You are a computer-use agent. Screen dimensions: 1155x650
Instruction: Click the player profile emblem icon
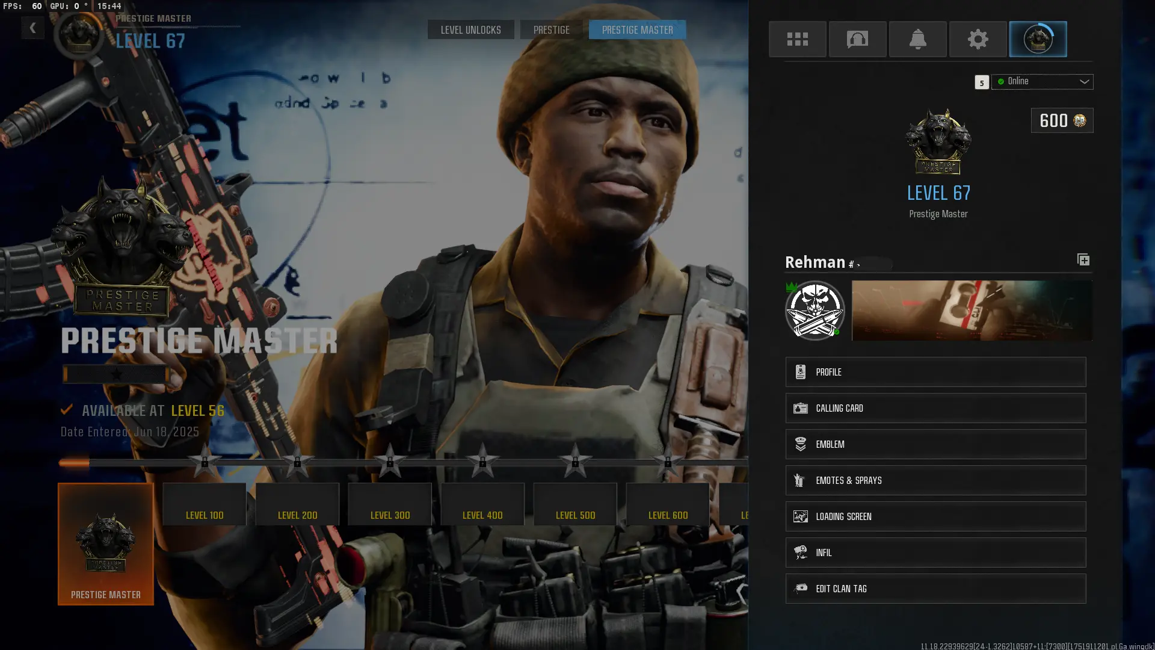pyautogui.click(x=1038, y=39)
